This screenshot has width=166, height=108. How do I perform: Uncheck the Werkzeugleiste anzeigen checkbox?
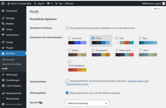pyautogui.click(x=67, y=93)
